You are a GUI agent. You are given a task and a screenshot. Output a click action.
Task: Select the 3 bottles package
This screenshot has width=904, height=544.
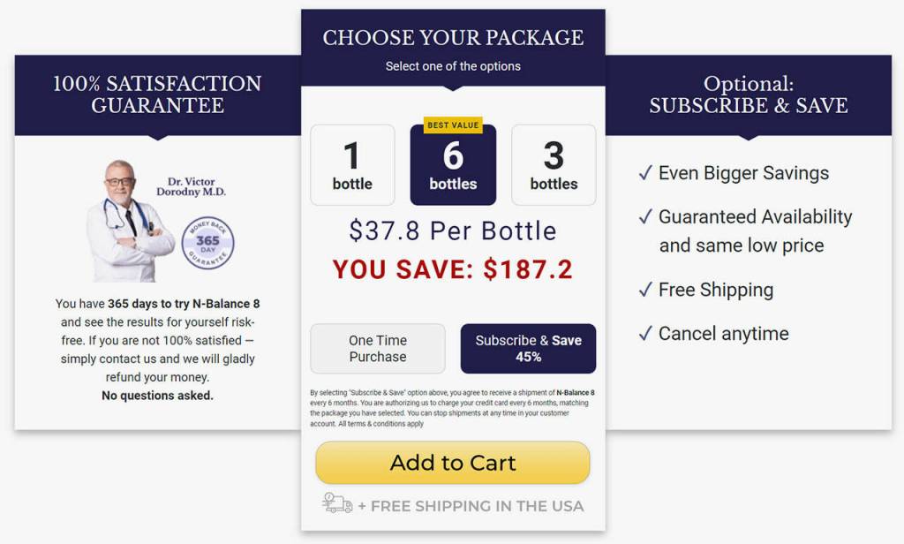click(x=554, y=165)
